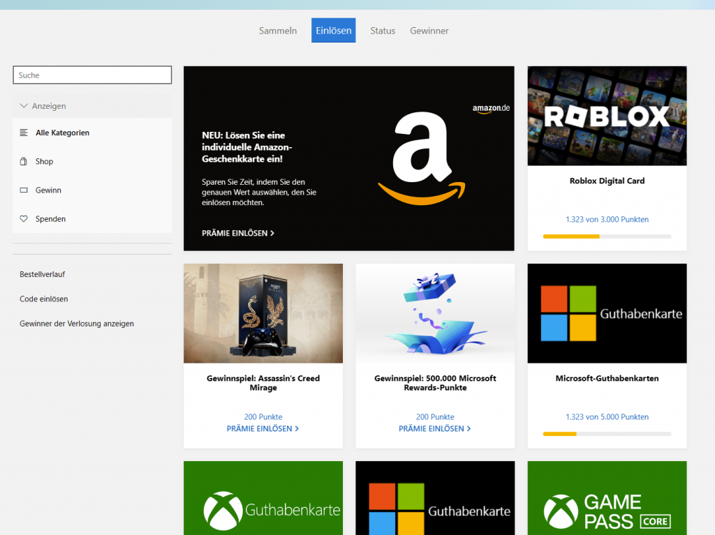The image size is (715, 535).
Task: Select Alle Kategorien category label
Action: pyautogui.click(x=62, y=133)
